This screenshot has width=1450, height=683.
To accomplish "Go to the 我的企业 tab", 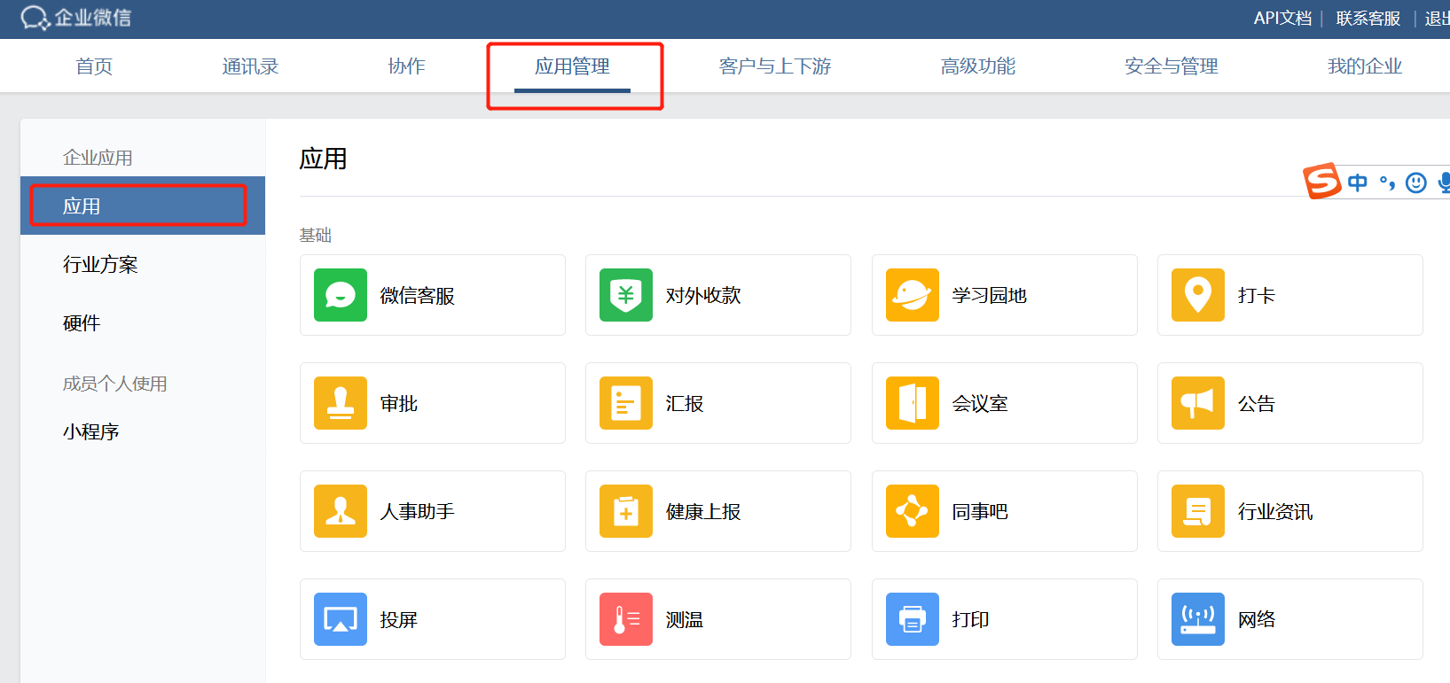I will [1365, 66].
